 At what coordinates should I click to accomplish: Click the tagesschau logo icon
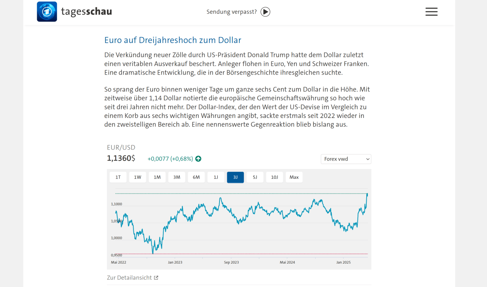[47, 12]
